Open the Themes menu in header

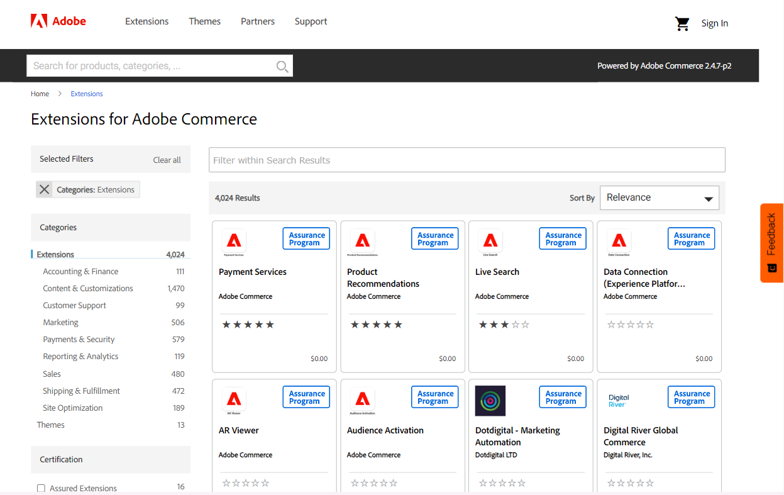tap(204, 21)
